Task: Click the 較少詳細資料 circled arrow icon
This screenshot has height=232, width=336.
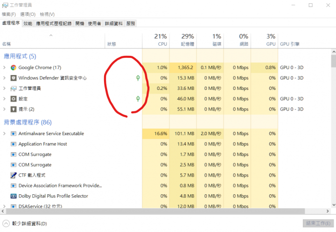Action: coord(6,224)
